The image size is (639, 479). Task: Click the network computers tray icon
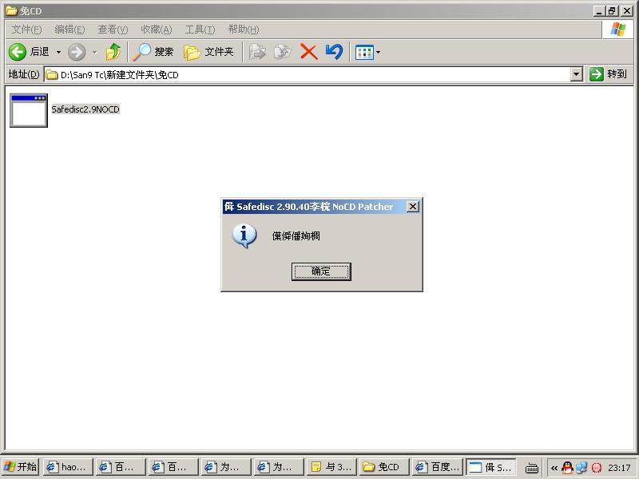click(x=581, y=468)
